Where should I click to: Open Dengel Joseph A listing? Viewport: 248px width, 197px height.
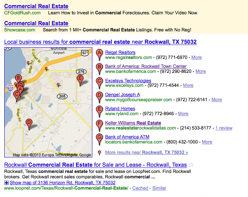coord(123,95)
